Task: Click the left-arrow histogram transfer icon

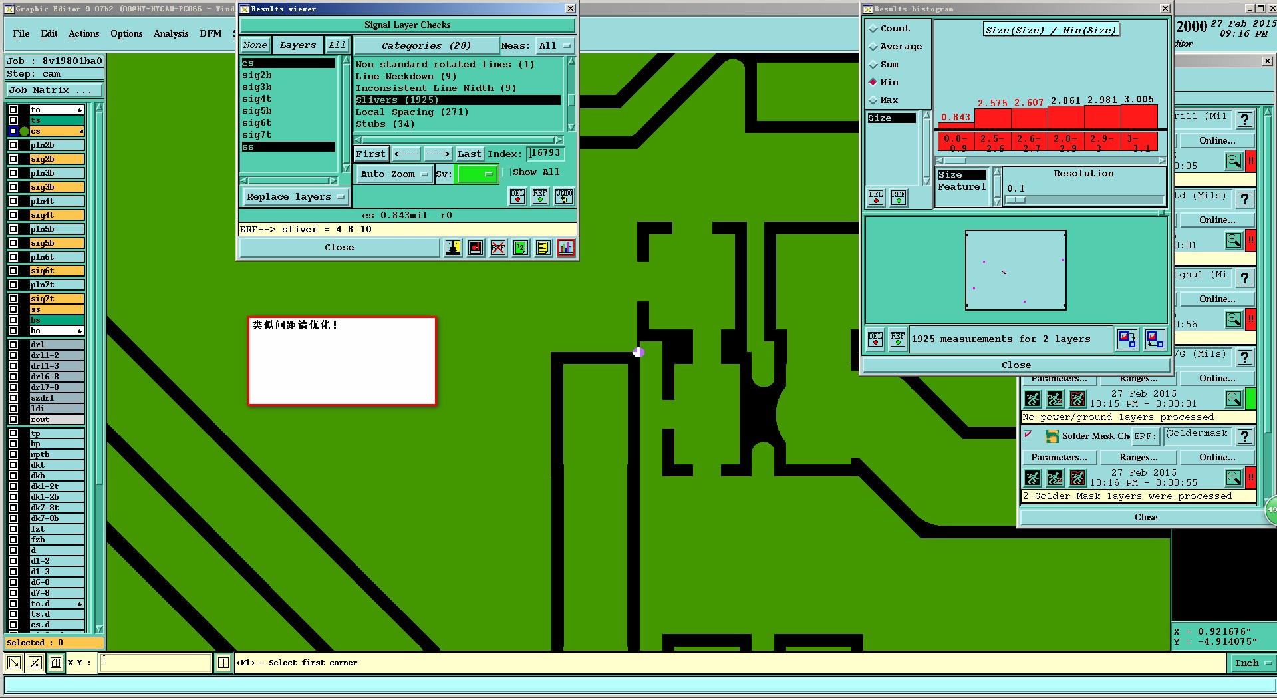Action: pos(1155,339)
